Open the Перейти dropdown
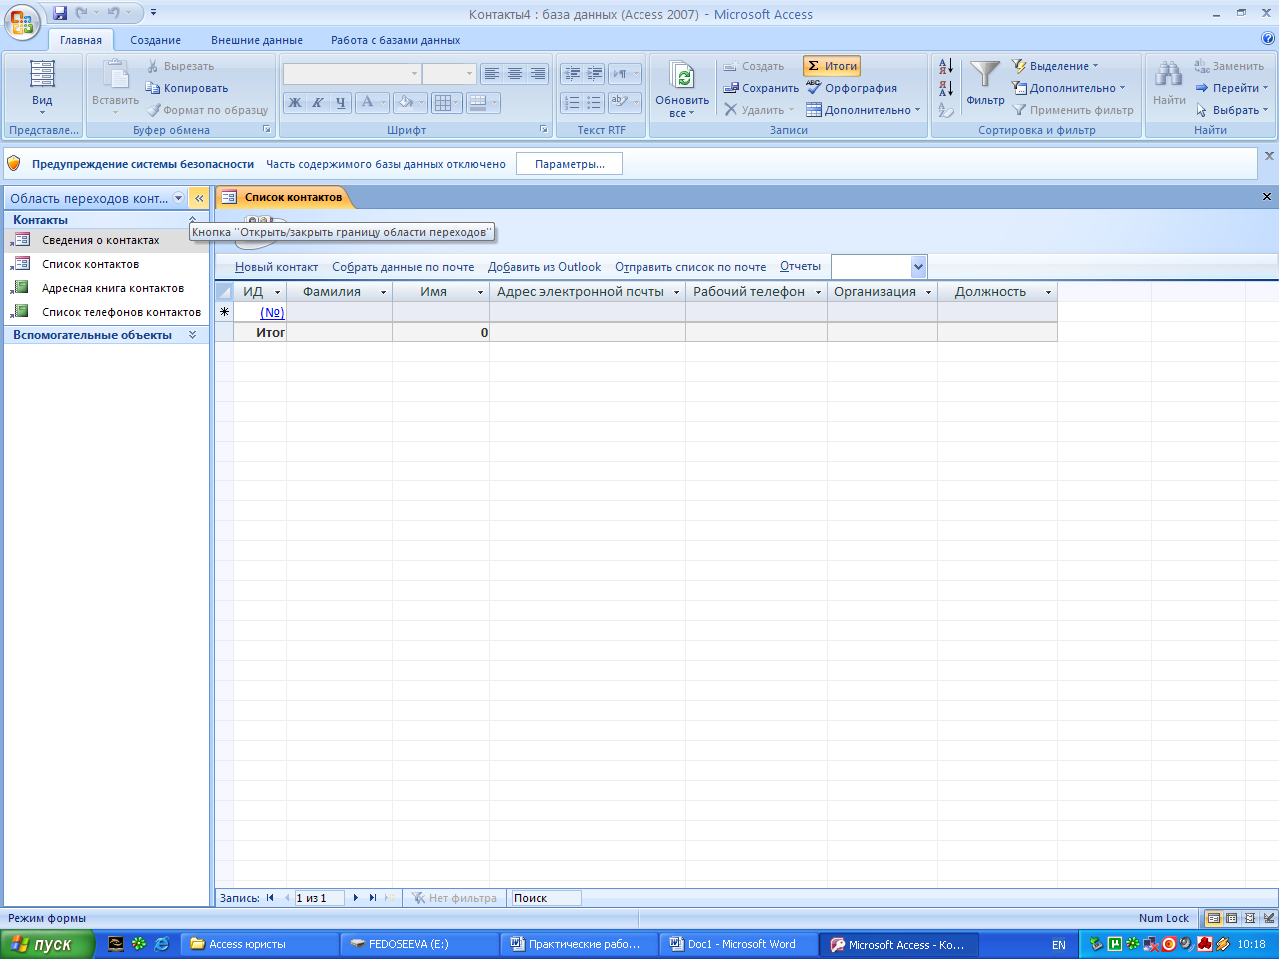Viewport: 1279px width, 959px height. (x=1232, y=88)
